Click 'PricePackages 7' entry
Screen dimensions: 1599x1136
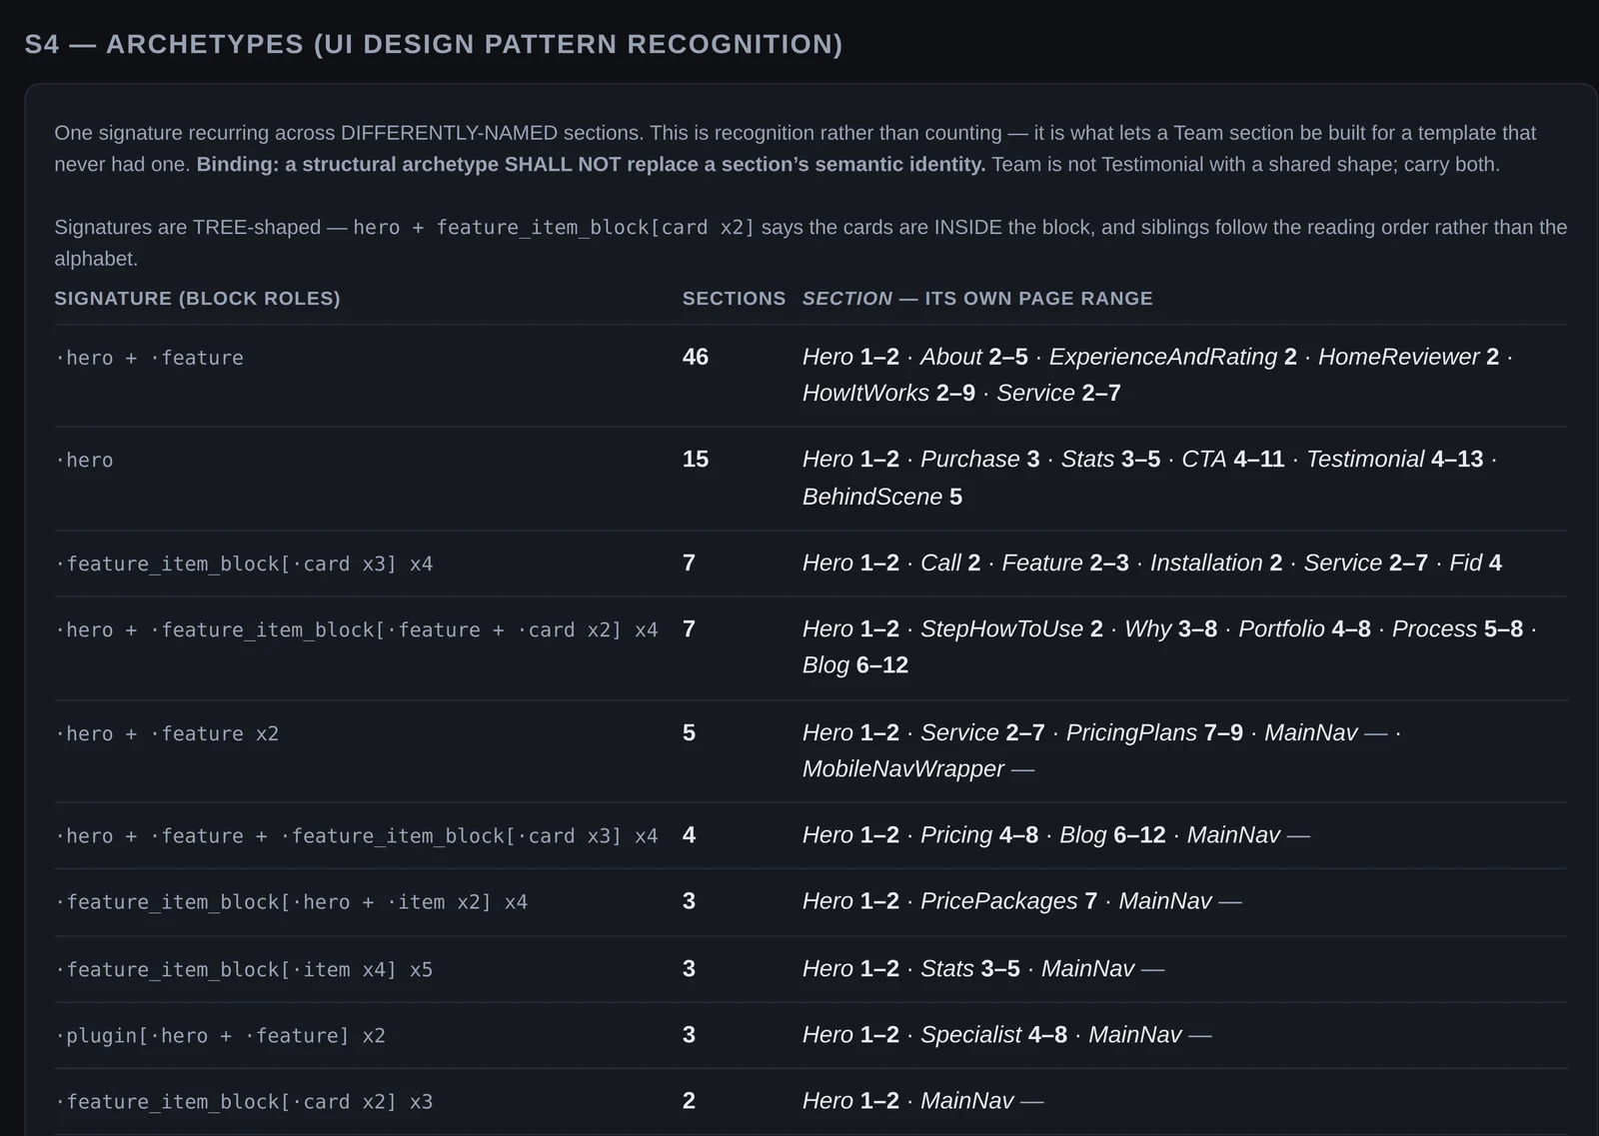coord(1008,900)
